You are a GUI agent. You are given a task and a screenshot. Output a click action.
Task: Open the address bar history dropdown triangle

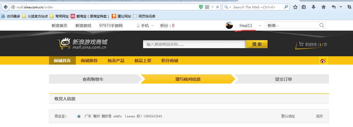point(213,7)
